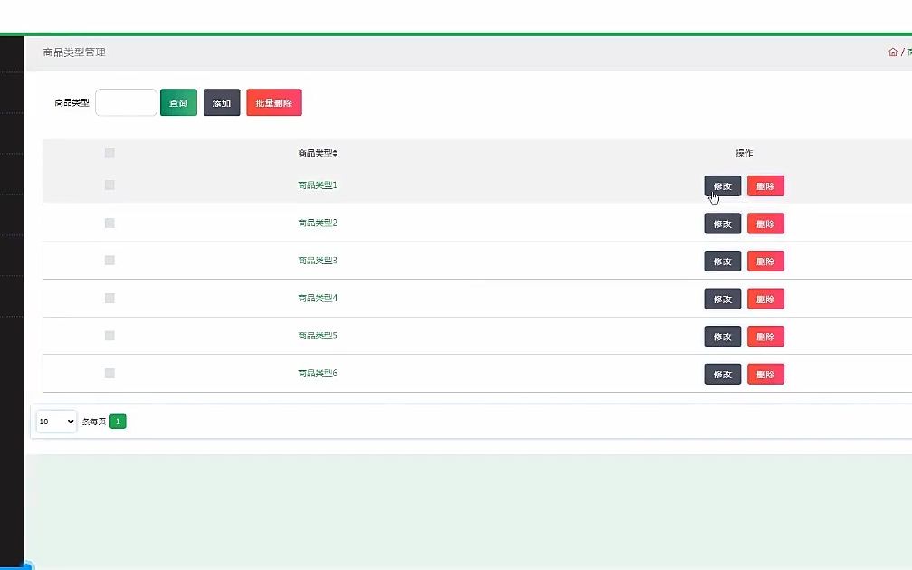This screenshot has height=570, width=912.
Task: Open the rows-per-page dropdown showing 10
Action: point(56,421)
